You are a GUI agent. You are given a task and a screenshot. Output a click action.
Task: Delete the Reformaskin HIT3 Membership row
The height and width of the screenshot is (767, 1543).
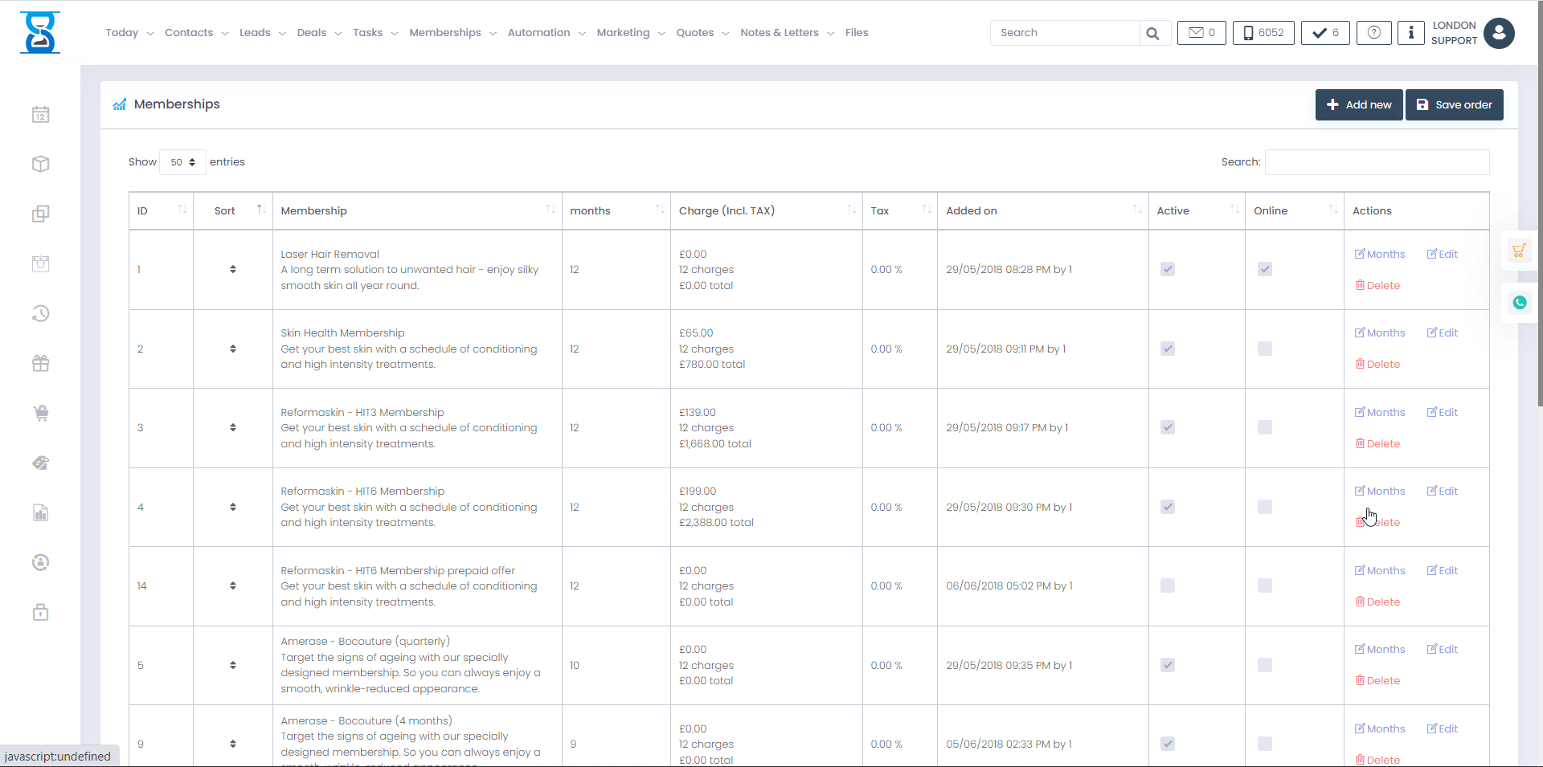(x=1377, y=444)
